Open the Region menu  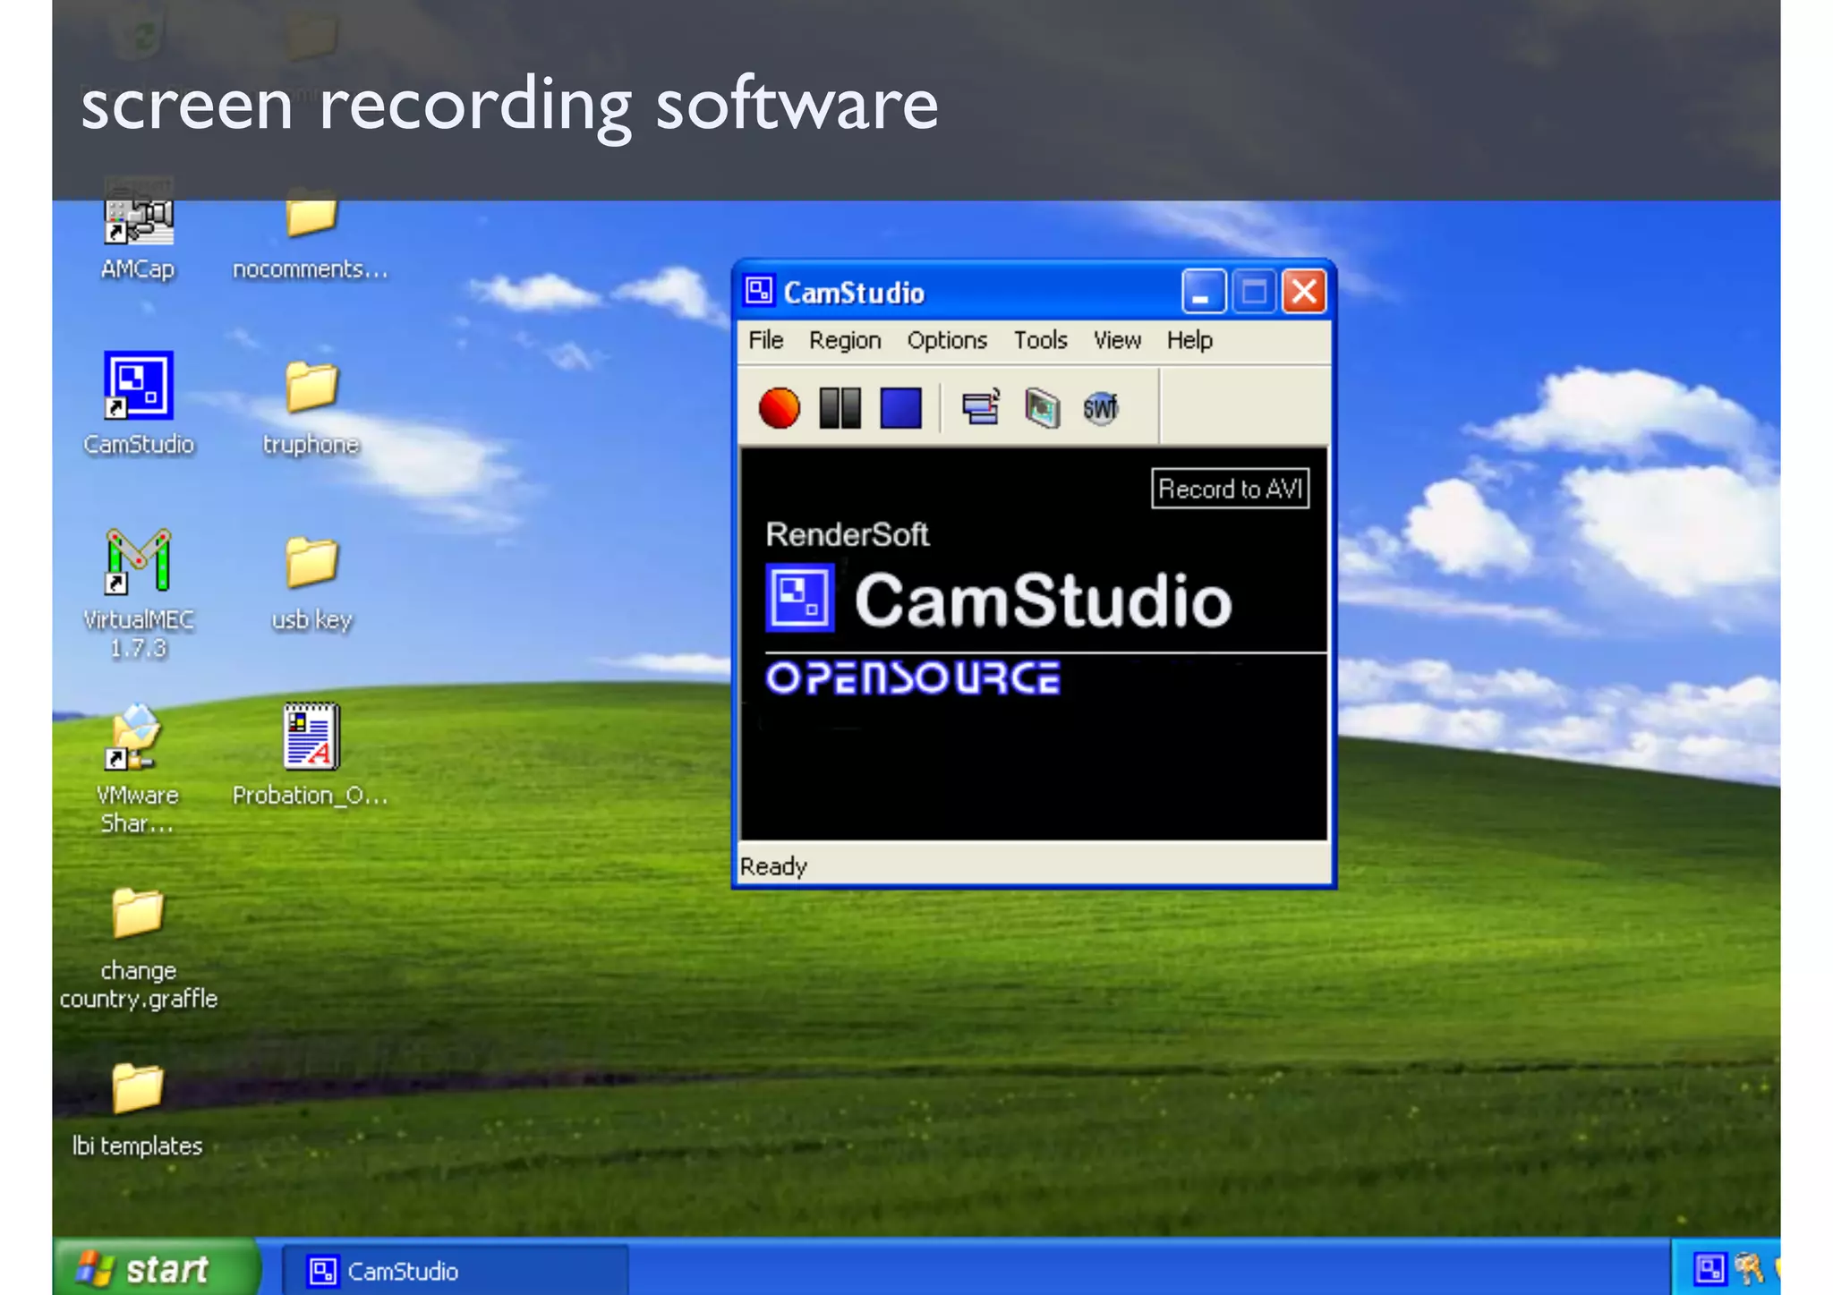coord(845,340)
